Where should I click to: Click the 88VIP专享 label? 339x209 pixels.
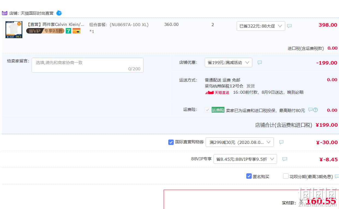tap(201, 159)
